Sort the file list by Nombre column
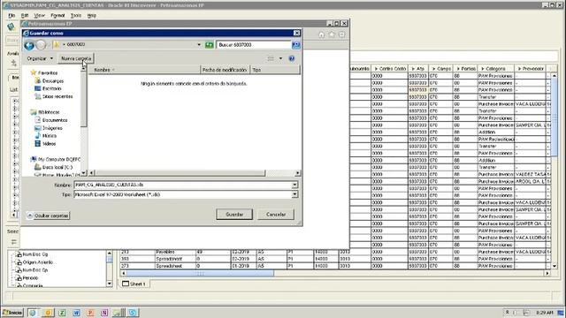Image resolution: width=566 pixels, height=318 pixels. [144, 70]
